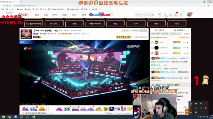This screenshot has height=119, width=213.
Task: Switch to the 贡献日榜 tab
Action: (x=155, y=34)
